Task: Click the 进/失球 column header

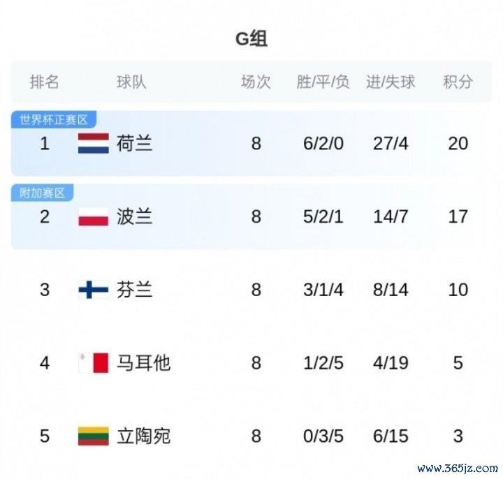Action: point(391,82)
